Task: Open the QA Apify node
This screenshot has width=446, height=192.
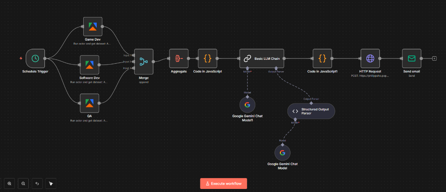Action: [x=90, y=103]
